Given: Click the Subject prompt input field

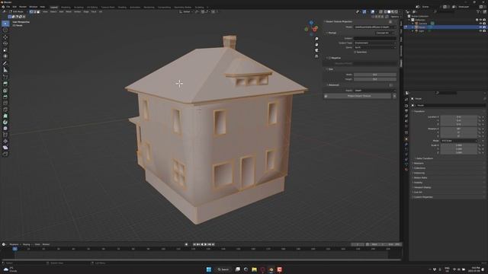Looking at the screenshot, I should point(375,39).
